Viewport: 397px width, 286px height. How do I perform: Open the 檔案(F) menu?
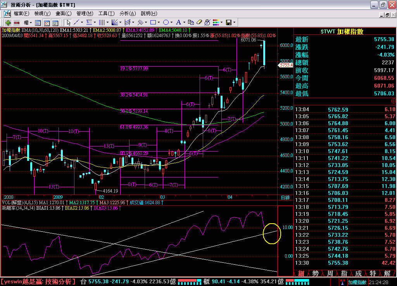point(22,14)
